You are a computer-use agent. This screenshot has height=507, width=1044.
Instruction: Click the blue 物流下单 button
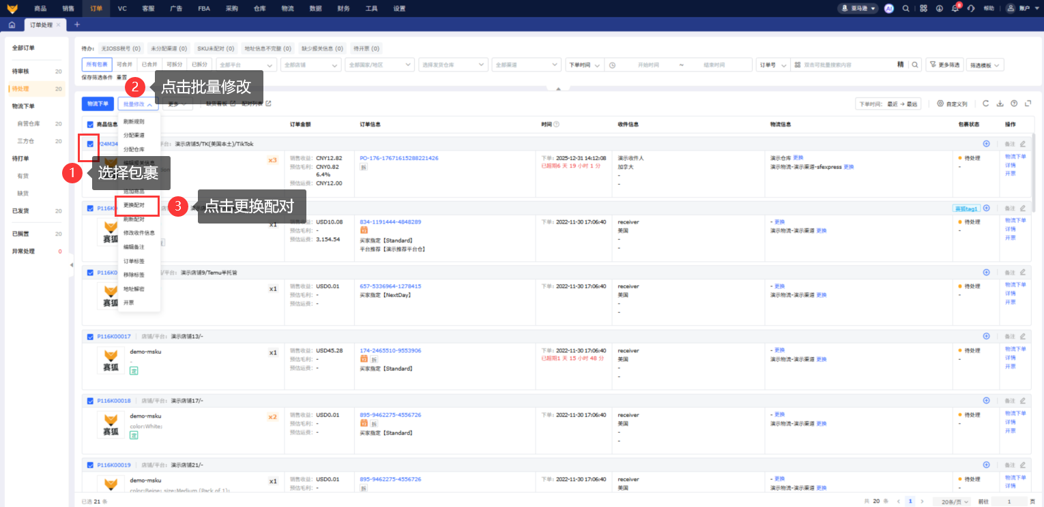pos(98,104)
